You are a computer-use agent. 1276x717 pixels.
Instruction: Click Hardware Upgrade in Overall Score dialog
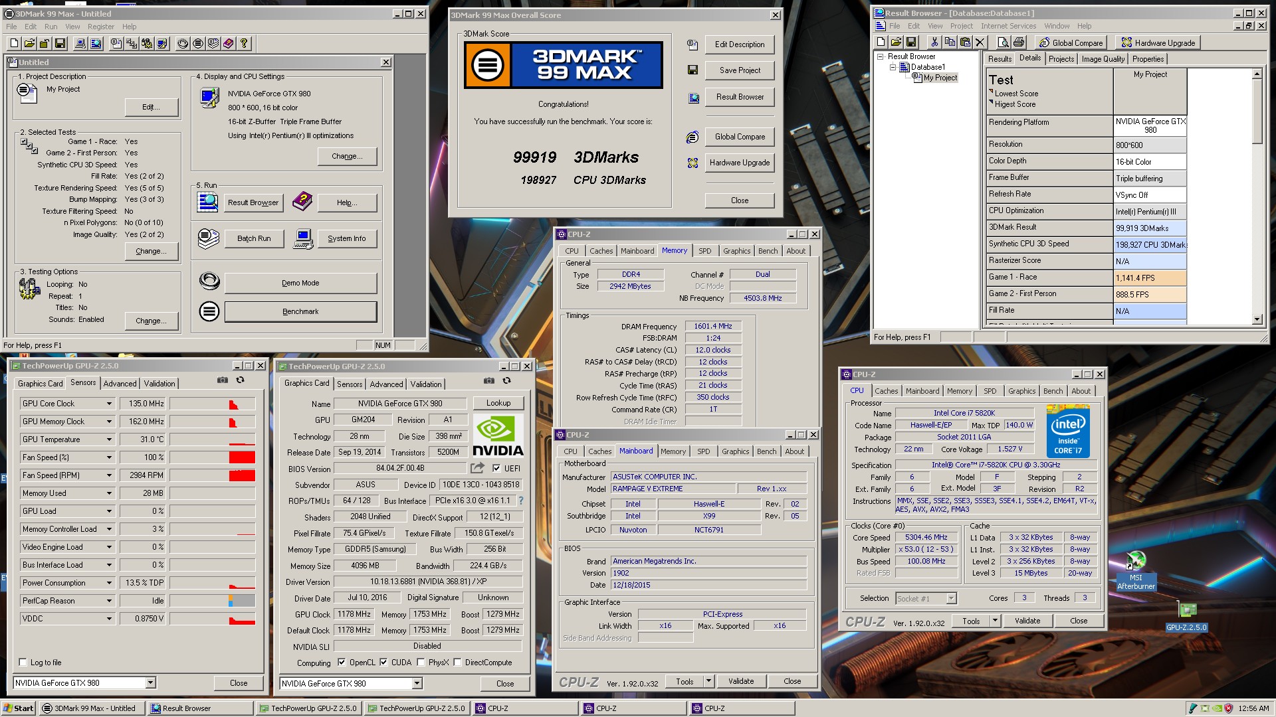tap(740, 163)
